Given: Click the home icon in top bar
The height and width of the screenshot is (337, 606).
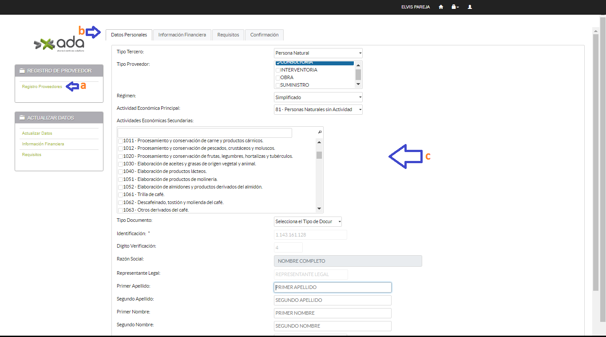Looking at the screenshot, I should tap(441, 7).
